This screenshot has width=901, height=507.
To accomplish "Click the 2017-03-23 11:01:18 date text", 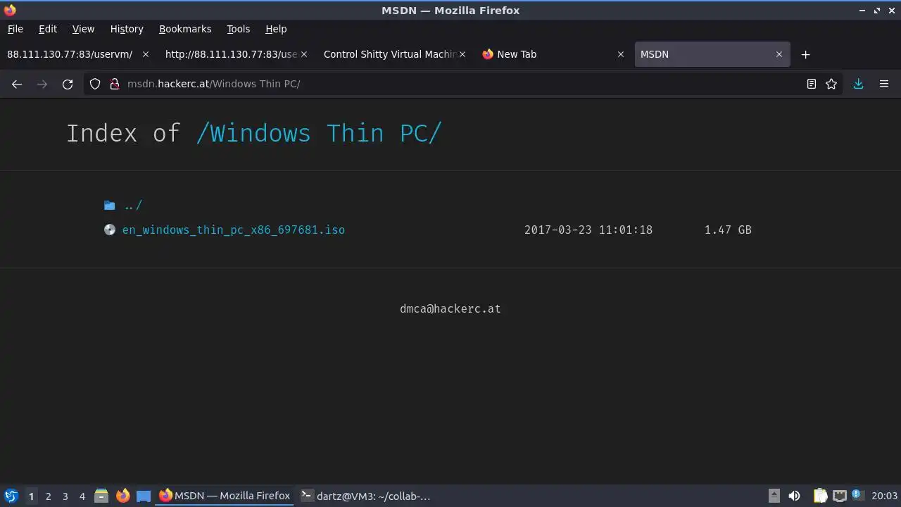I will click(588, 230).
